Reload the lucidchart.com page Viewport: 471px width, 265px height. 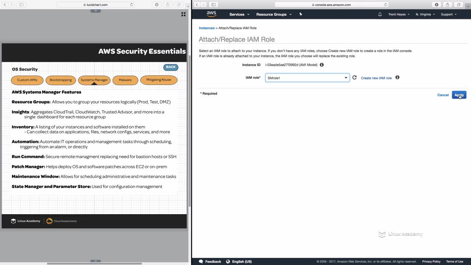pos(131,5)
